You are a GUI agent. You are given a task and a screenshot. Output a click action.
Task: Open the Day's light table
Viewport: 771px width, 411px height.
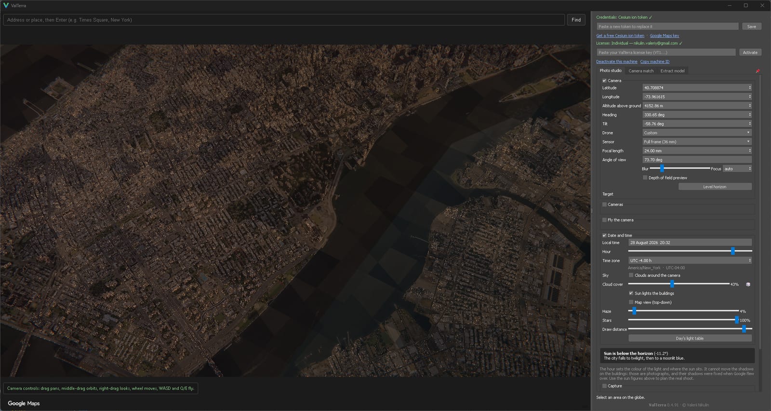click(x=690, y=339)
